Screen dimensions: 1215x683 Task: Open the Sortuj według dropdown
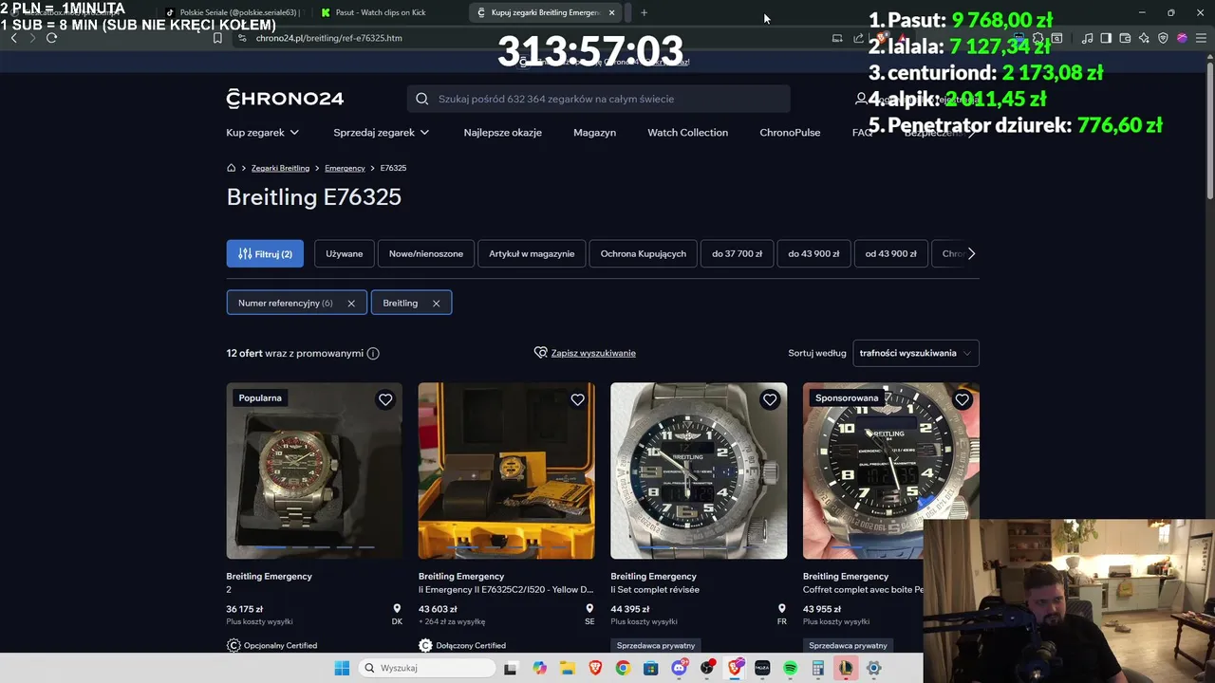pyautogui.click(x=915, y=353)
